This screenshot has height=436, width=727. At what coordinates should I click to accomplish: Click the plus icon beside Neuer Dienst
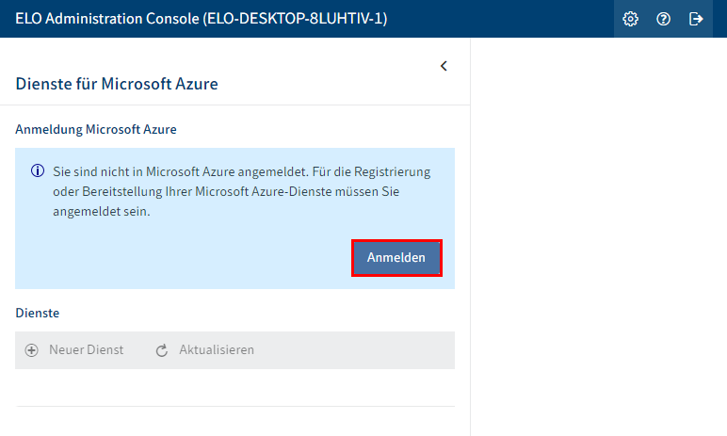click(31, 350)
